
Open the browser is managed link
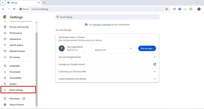click(x=102, y=25)
